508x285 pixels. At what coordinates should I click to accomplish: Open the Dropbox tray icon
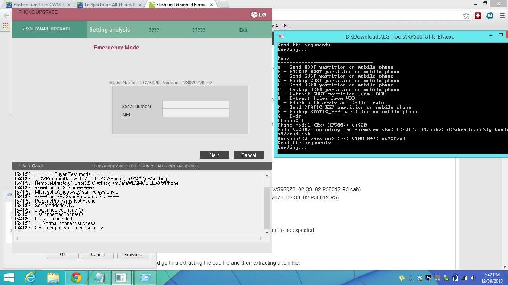tap(419, 278)
